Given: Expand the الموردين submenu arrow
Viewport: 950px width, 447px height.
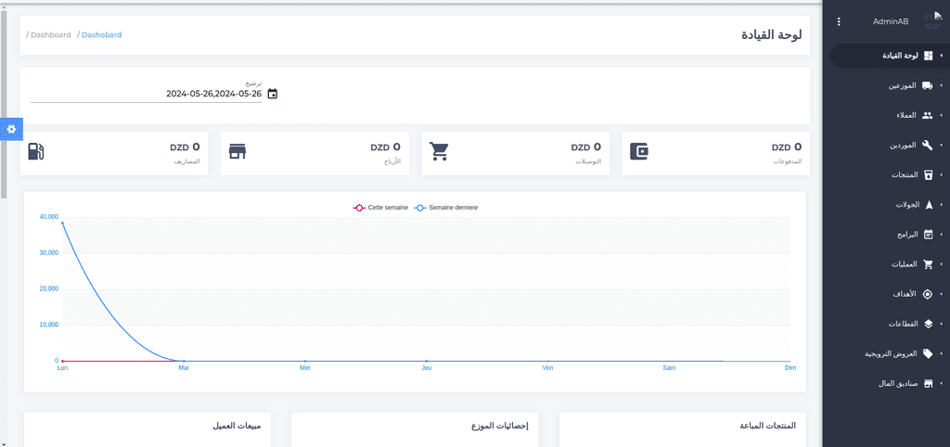Looking at the screenshot, I should coord(941,145).
